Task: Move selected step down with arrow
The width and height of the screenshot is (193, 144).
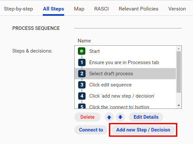Action: [120, 117]
